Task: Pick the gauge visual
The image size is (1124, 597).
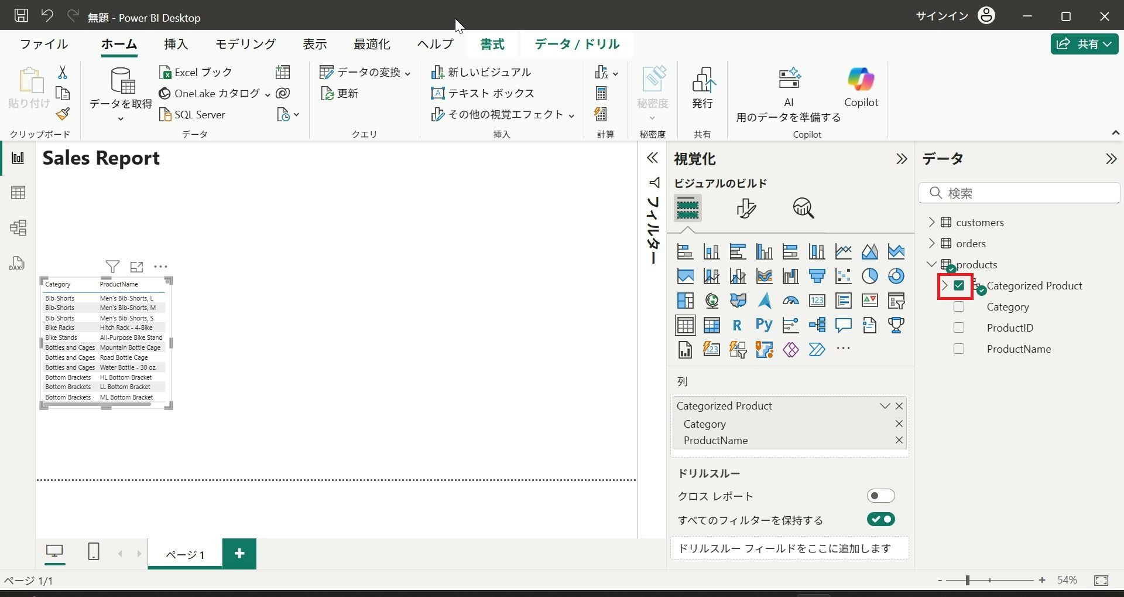Action: (x=790, y=301)
